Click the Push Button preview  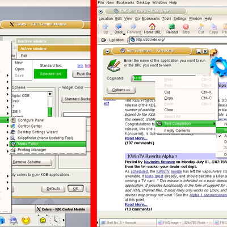[81, 74]
